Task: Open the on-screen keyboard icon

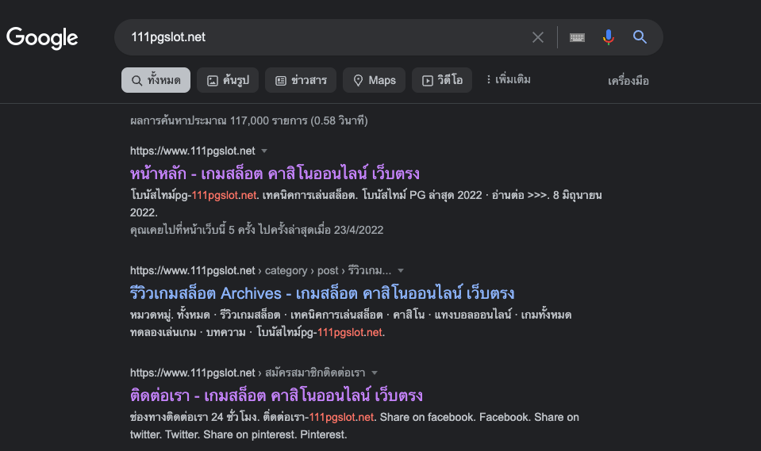Action: click(577, 37)
